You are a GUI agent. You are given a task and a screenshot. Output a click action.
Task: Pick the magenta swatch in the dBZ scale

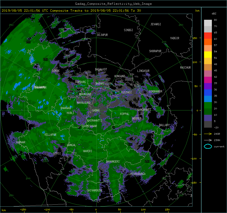click(208, 80)
